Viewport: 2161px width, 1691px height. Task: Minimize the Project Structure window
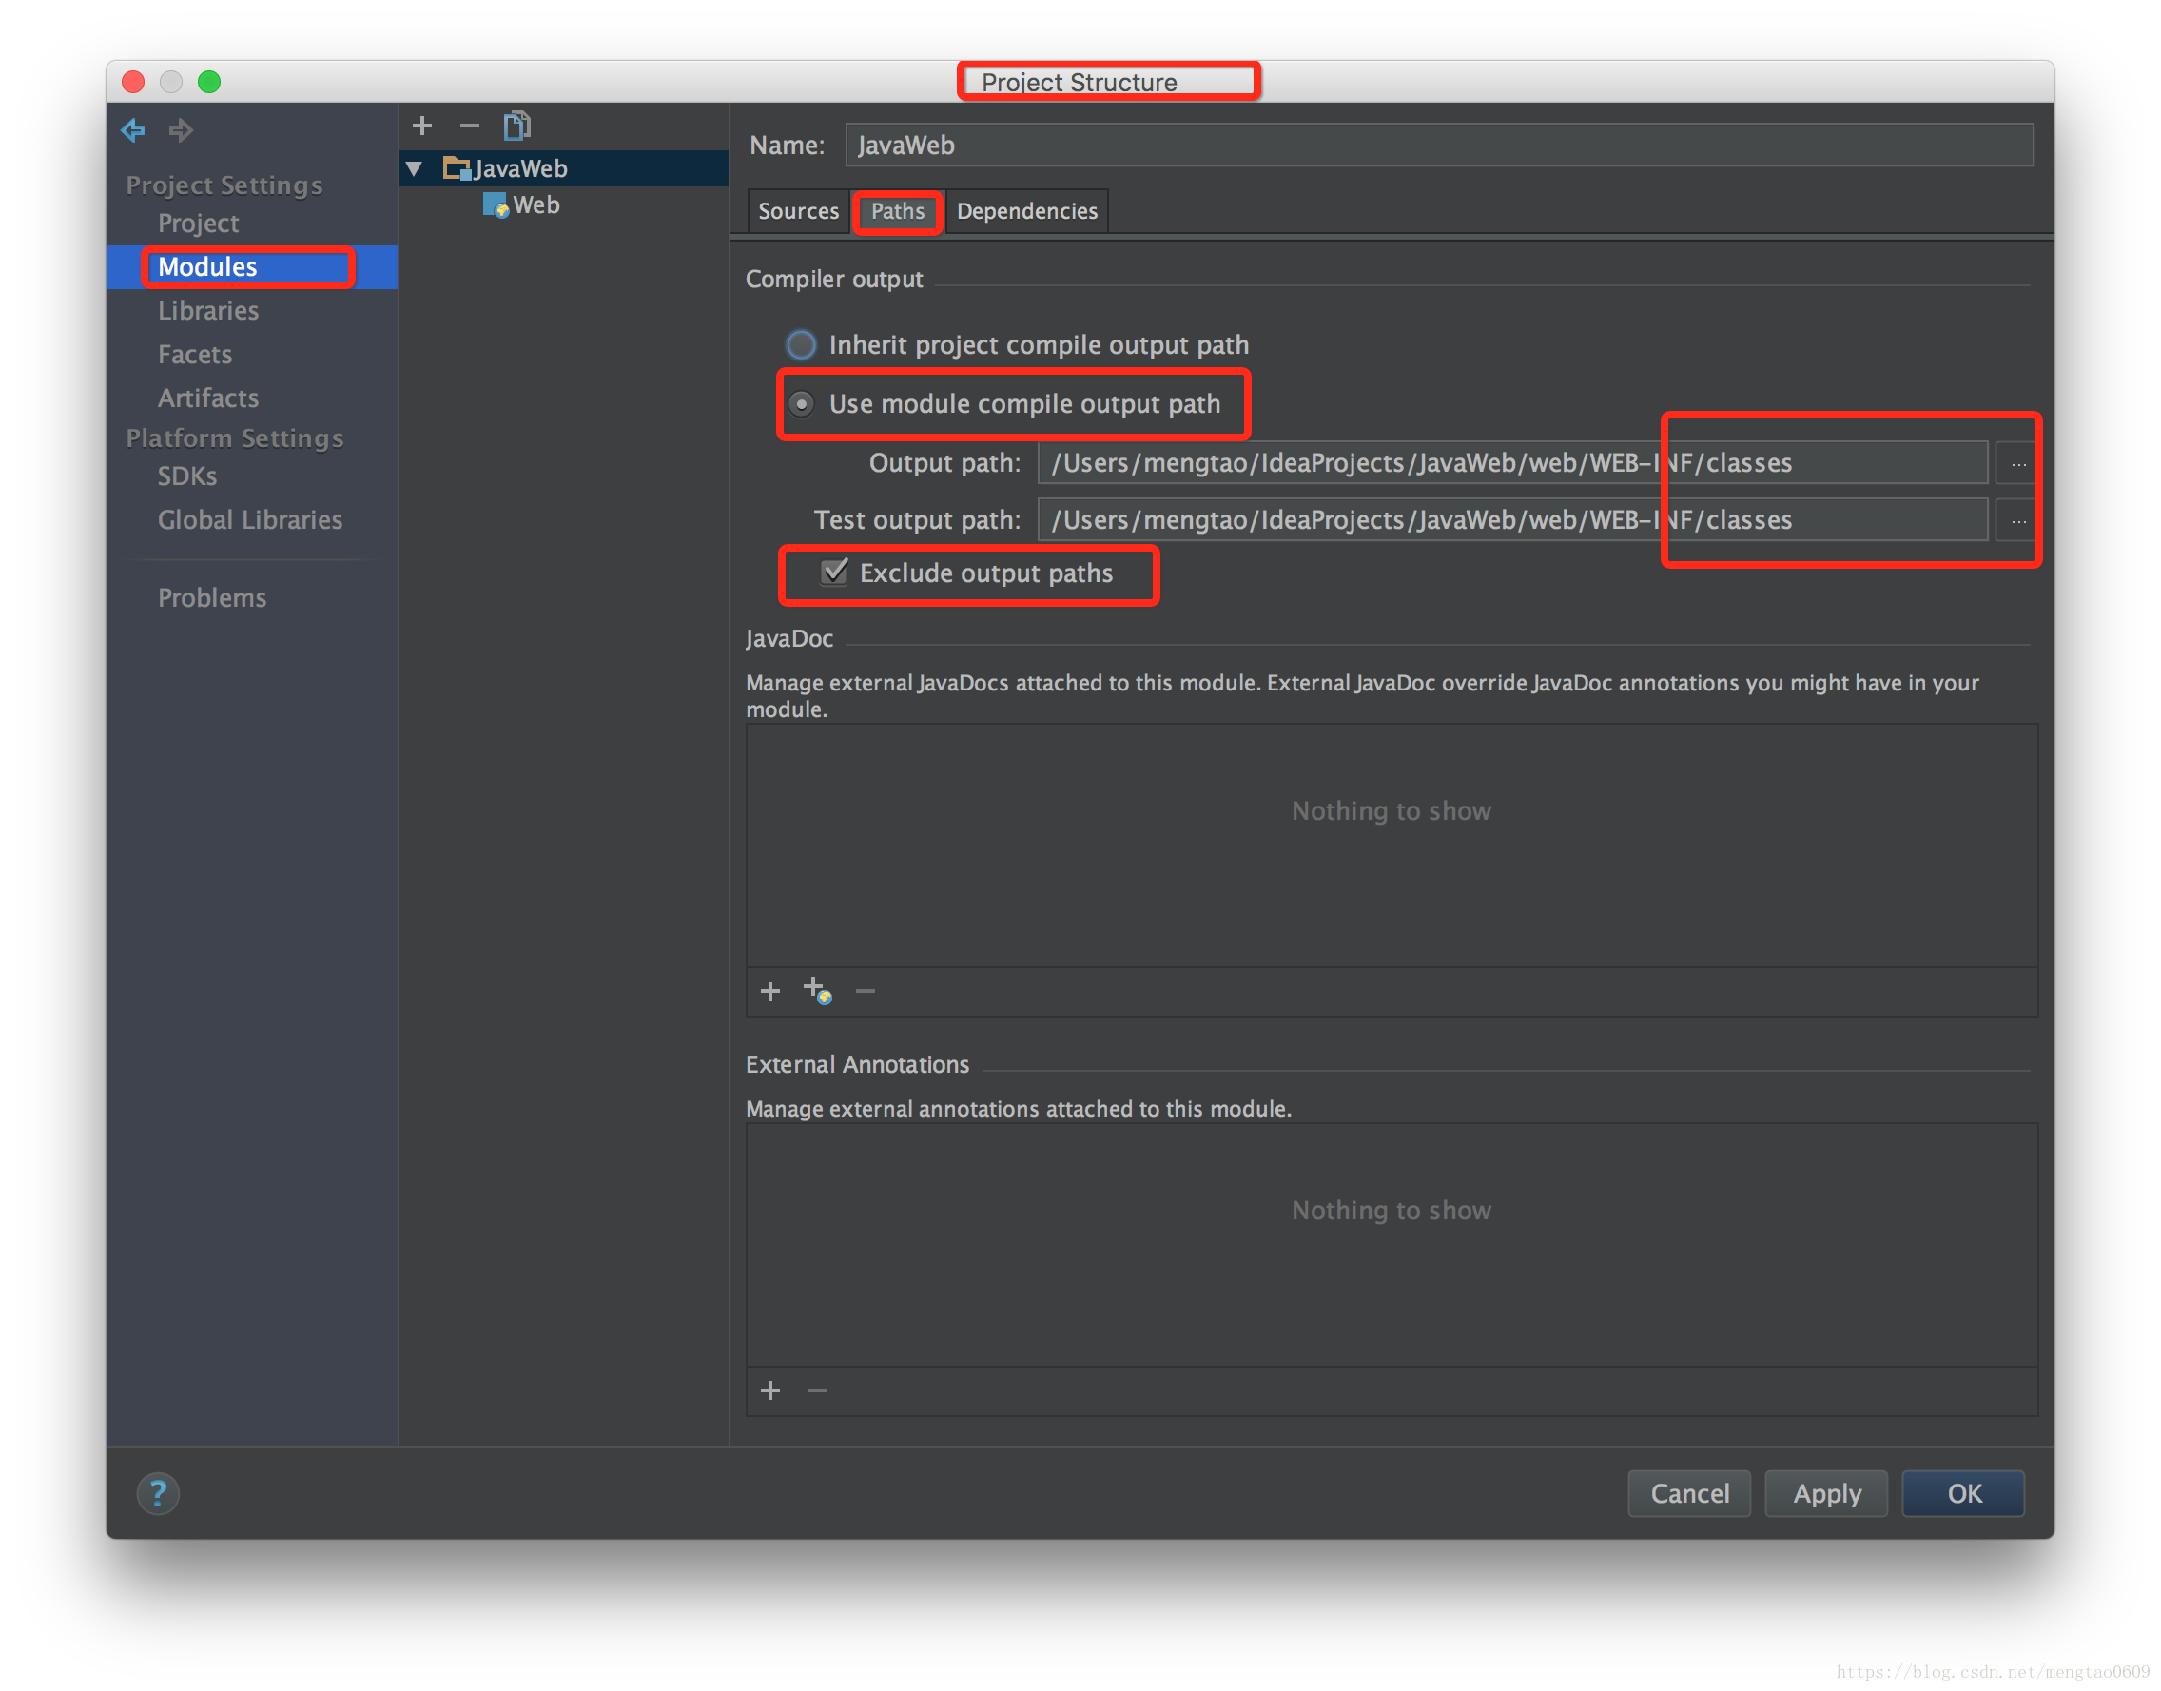point(171,81)
